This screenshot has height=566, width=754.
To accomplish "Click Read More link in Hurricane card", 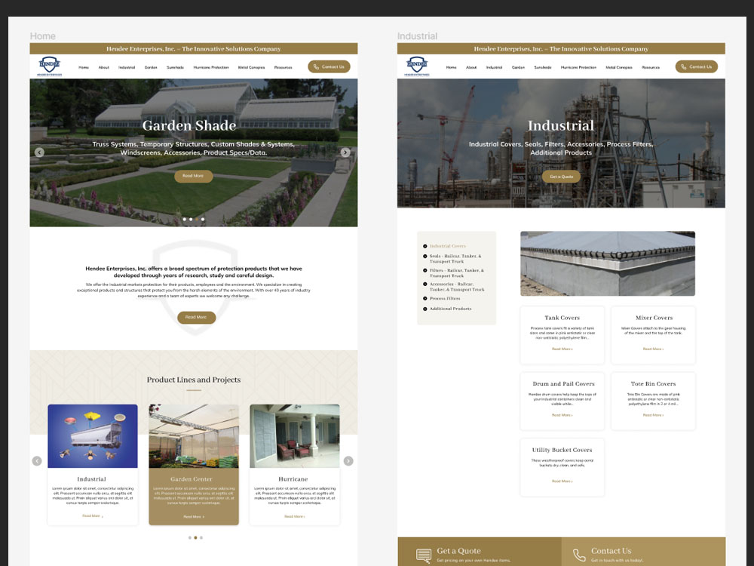I will click(294, 516).
